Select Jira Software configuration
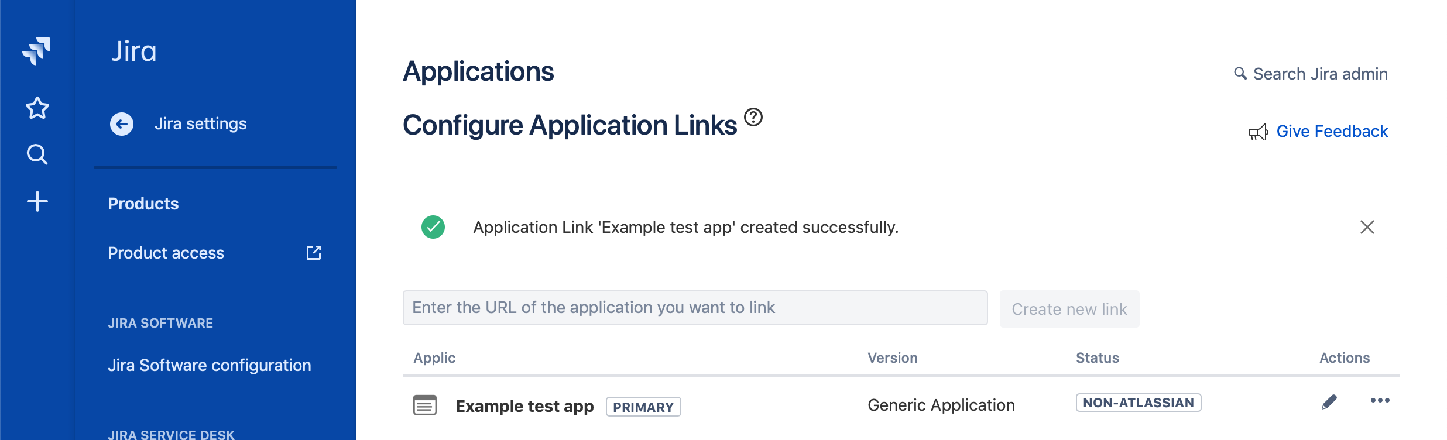This screenshot has height=440, width=1447. (x=210, y=364)
